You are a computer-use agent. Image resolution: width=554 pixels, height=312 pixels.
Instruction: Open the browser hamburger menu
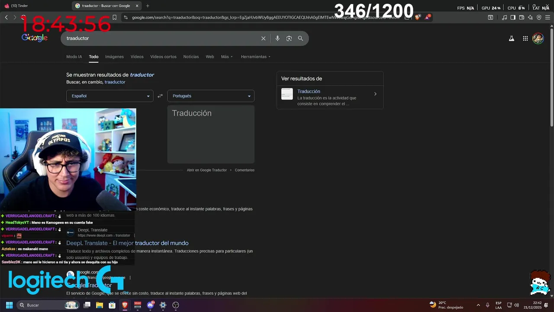548,17
